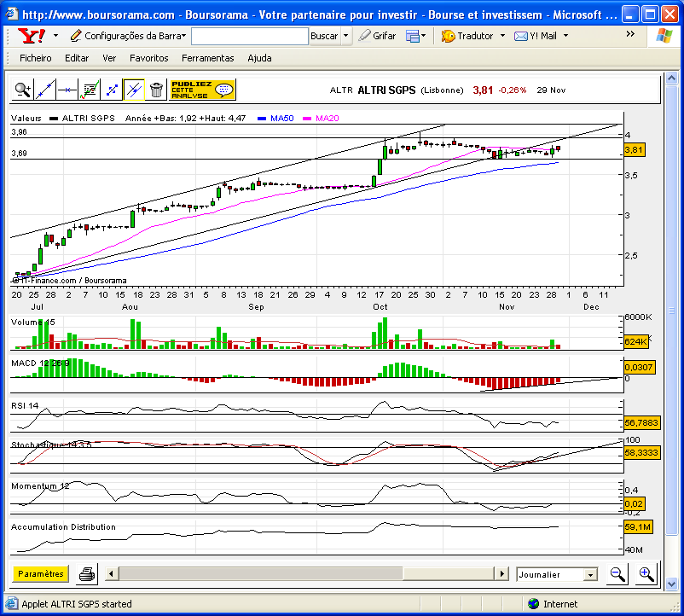The width and height of the screenshot is (684, 616).
Task: Click the printer icon
Action: coord(87,573)
